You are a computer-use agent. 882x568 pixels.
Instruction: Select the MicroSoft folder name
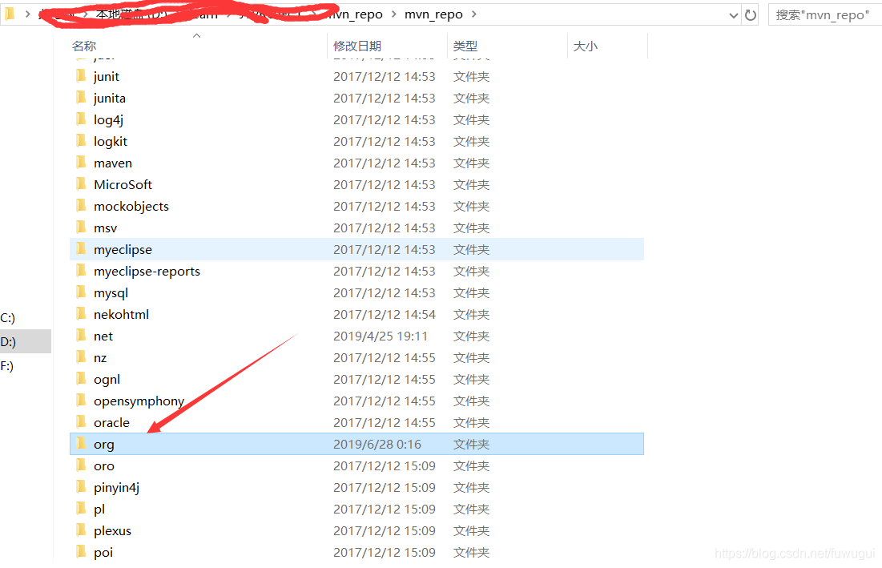pos(123,184)
